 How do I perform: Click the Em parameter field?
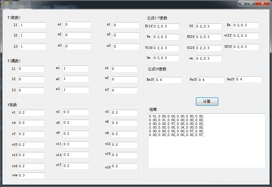246,25
